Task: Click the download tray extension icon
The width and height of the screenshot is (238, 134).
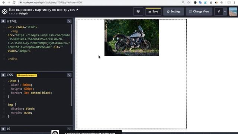Action: coord(211,3)
